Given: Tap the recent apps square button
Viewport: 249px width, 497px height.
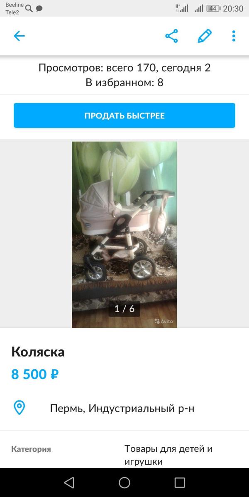Looking at the screenshot, I should point(180,482).
